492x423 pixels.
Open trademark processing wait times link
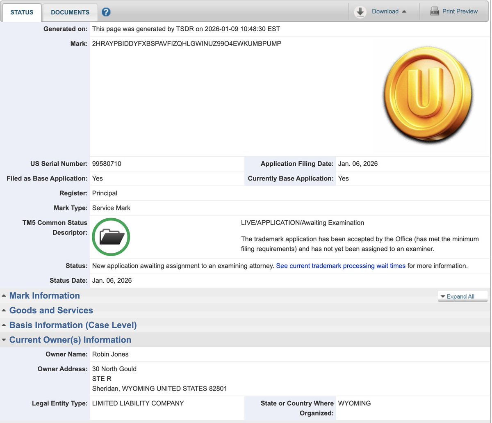(x=341, y=266)
